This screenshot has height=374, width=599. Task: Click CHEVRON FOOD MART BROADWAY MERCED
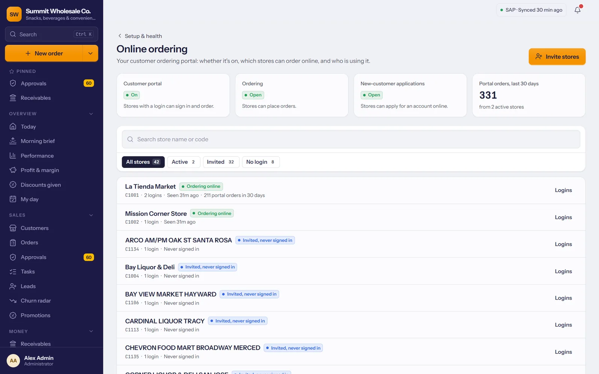tap(192, 348)
